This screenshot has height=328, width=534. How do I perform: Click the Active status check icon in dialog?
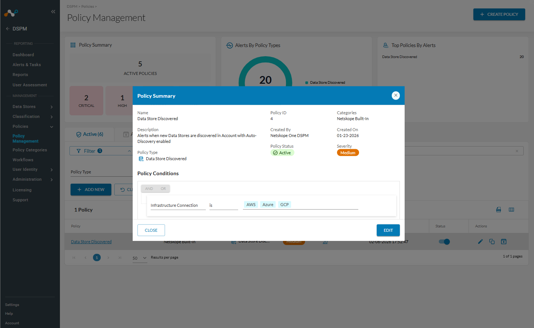[275, 153]
